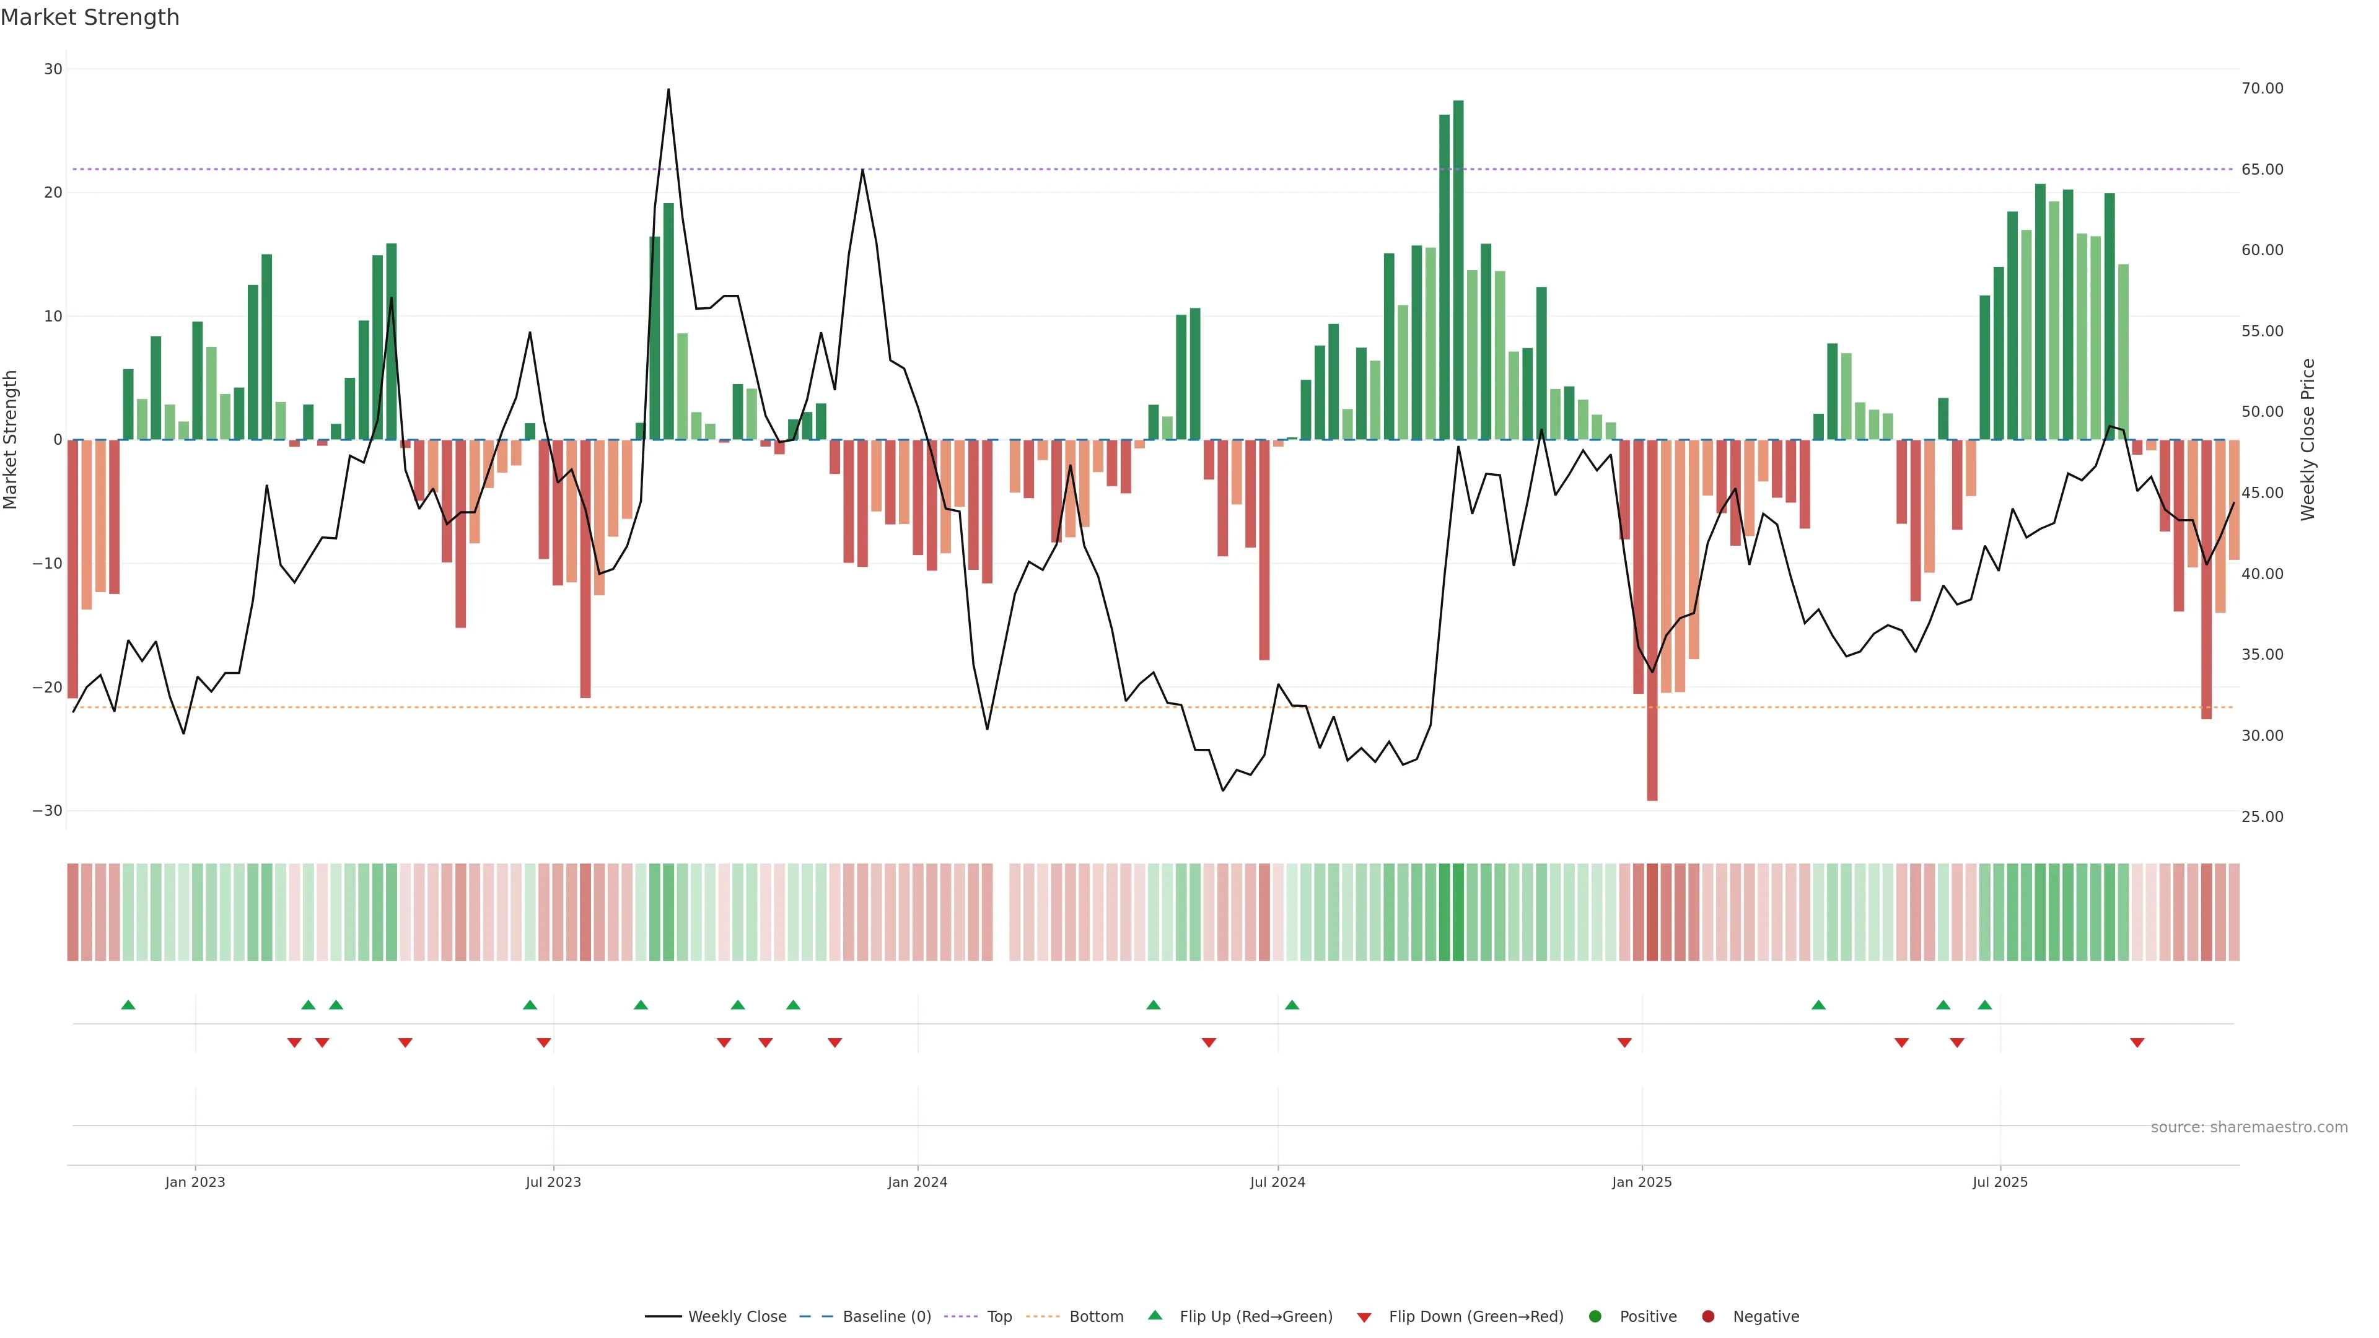Toggle the Baseline (0) legend label
2379x1338 pixels.
[x=887, y=1316]
